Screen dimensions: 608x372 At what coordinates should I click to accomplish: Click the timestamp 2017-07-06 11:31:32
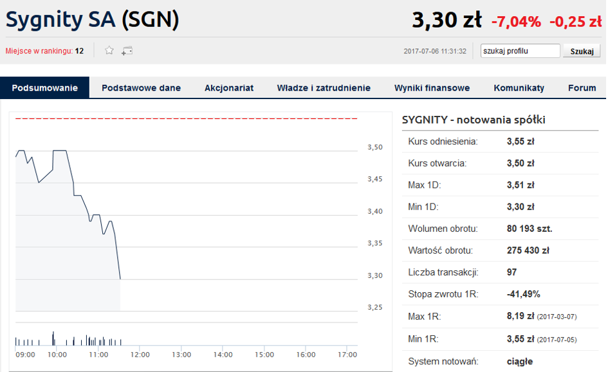click(435, 51)
